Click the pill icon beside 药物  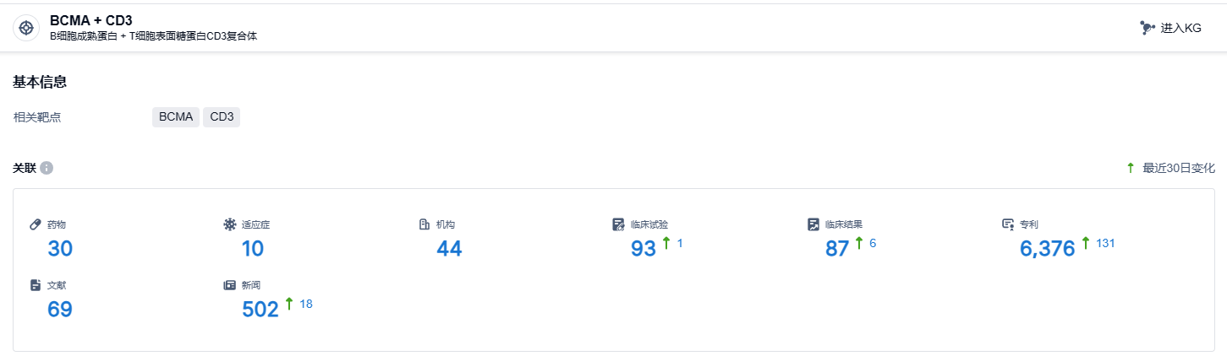click(36, 224)
